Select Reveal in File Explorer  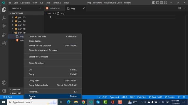[53, 45]
